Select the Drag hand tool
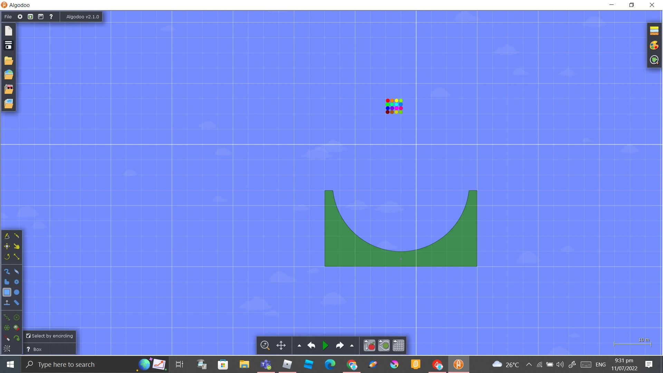The width and height of the screenshot is (663, 373). (17, 246)
